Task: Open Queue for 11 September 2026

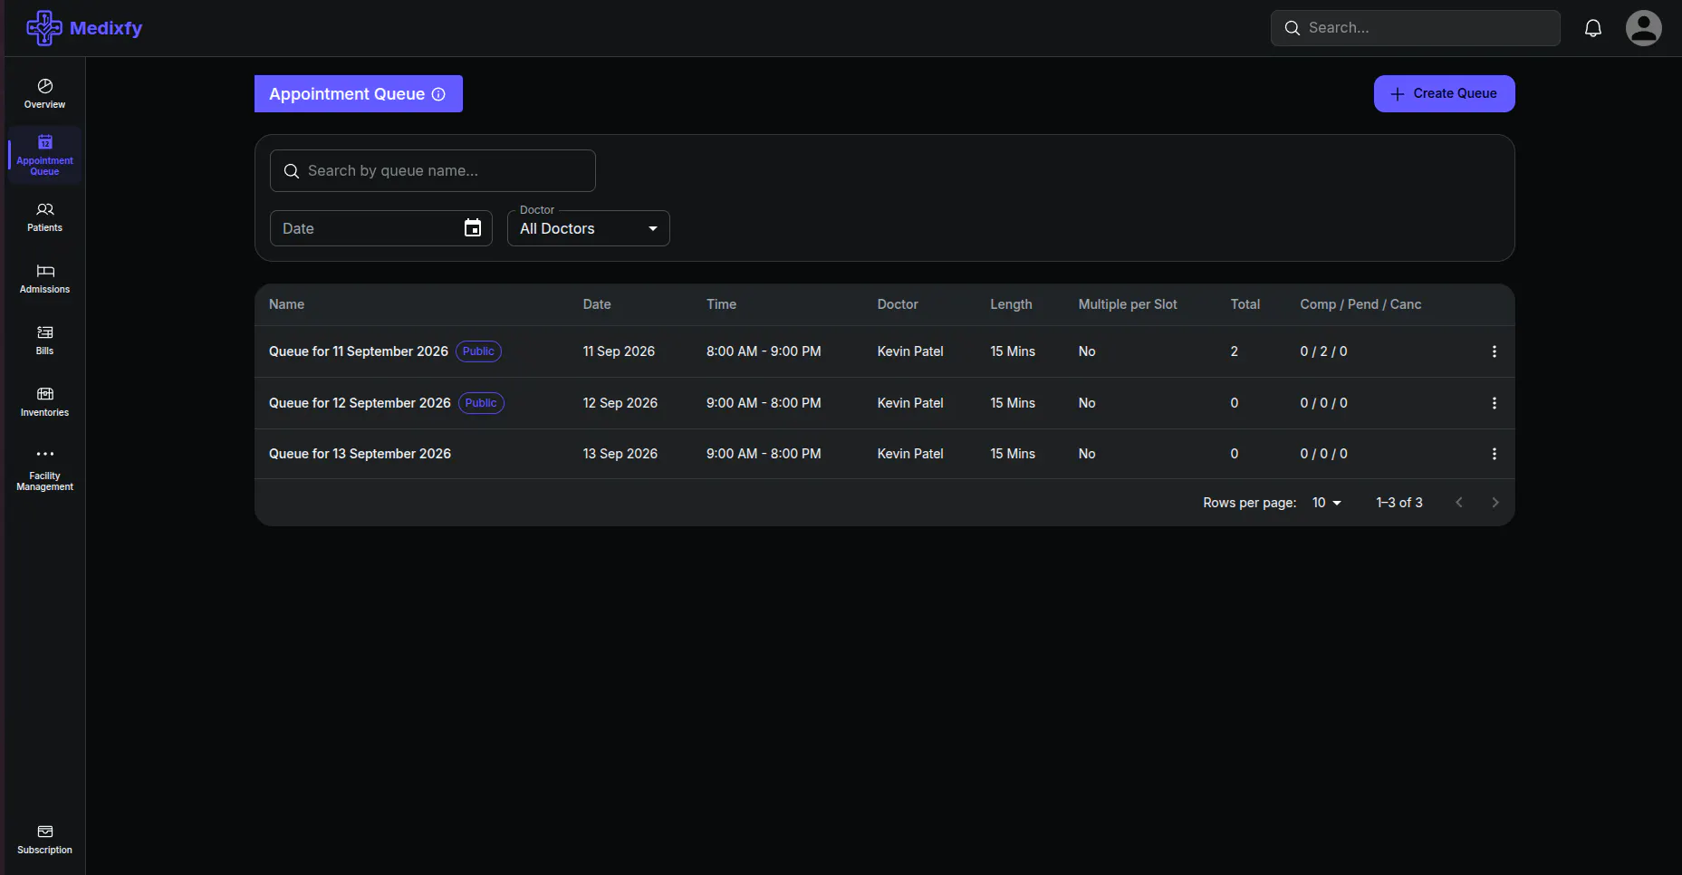Action: pyautogui.click(x=359, y=351)
